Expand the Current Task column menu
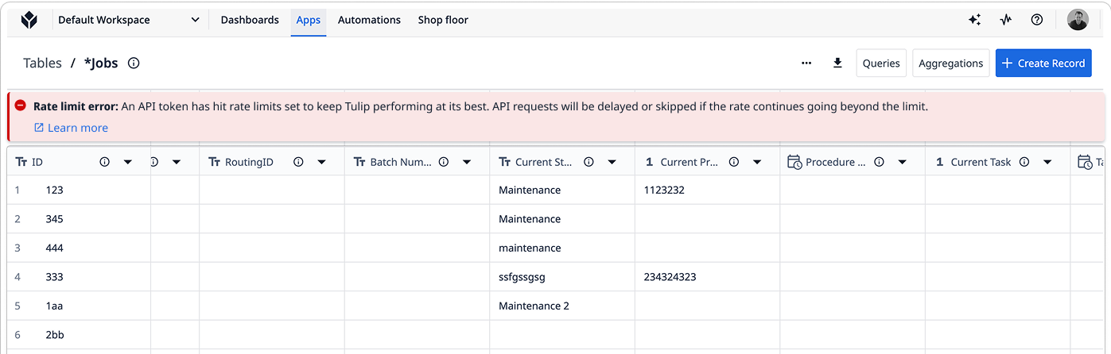 1047,162
